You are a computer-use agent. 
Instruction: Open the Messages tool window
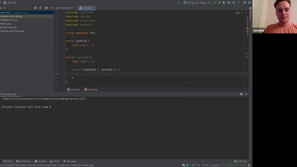[x=70, y=161]
